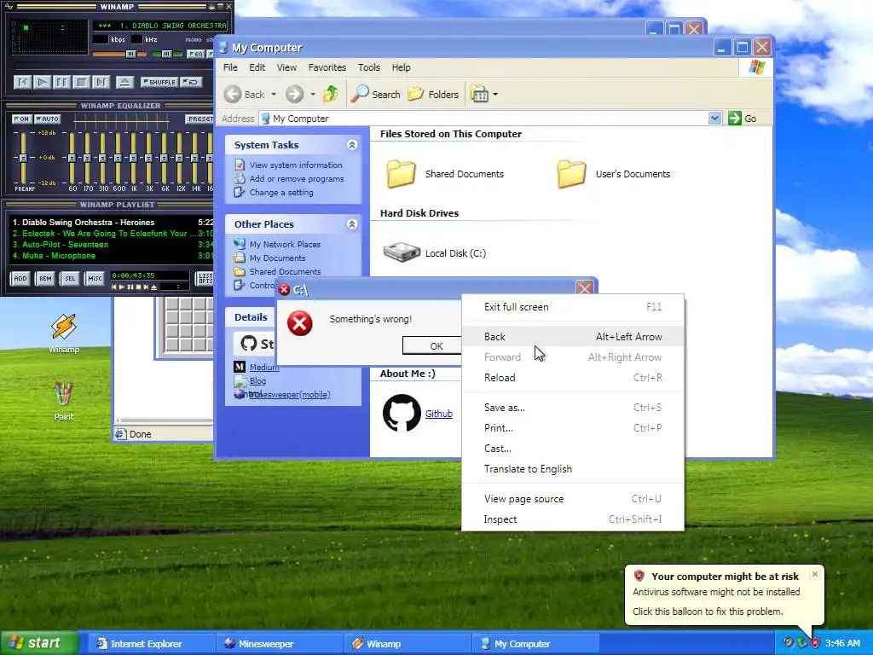Click the Go button beside address bar
873x655 pixels.
coord(743,118)
